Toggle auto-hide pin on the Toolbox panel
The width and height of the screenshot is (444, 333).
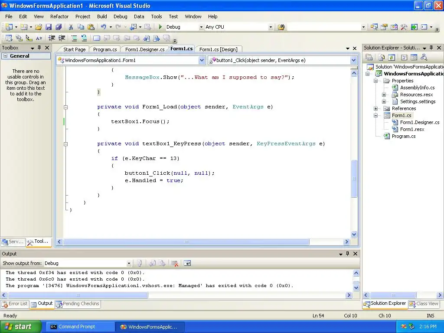39,48
